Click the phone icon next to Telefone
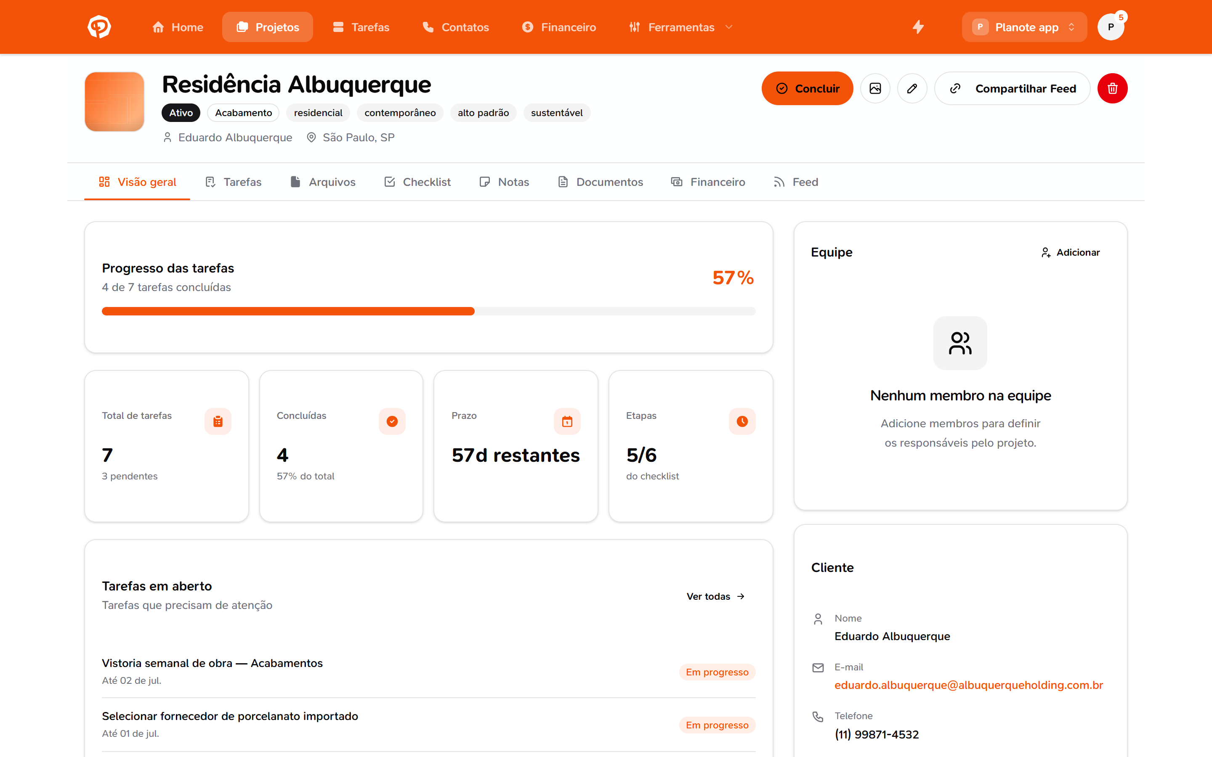 coord(818,717)
